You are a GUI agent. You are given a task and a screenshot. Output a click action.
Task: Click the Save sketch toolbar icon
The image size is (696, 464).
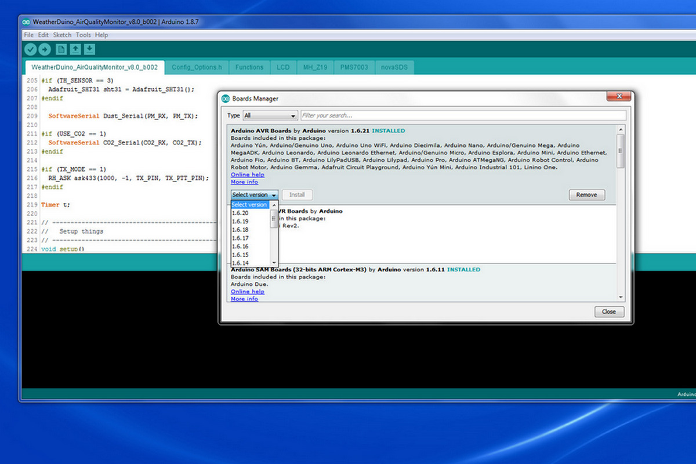89,49
